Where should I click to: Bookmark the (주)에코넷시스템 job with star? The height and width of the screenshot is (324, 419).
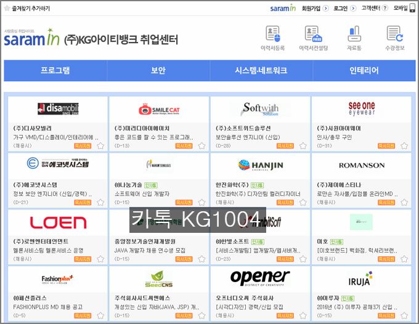tap(100, 203)
